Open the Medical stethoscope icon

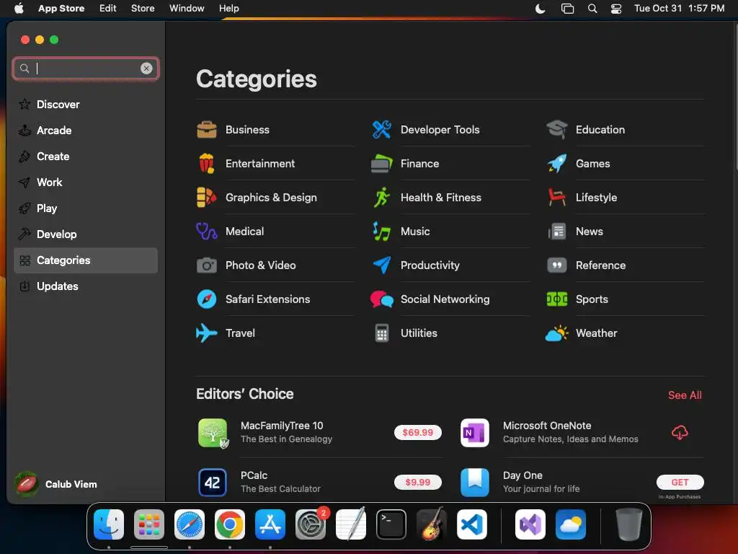[207, 232]
